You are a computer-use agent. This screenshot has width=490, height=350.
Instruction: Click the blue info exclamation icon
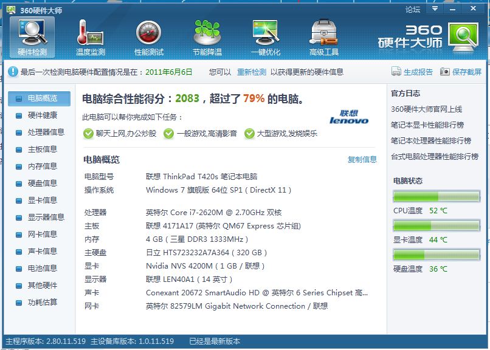pos(13,72)
